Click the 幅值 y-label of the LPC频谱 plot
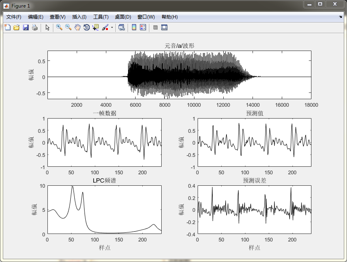 [x=34, y=209]
